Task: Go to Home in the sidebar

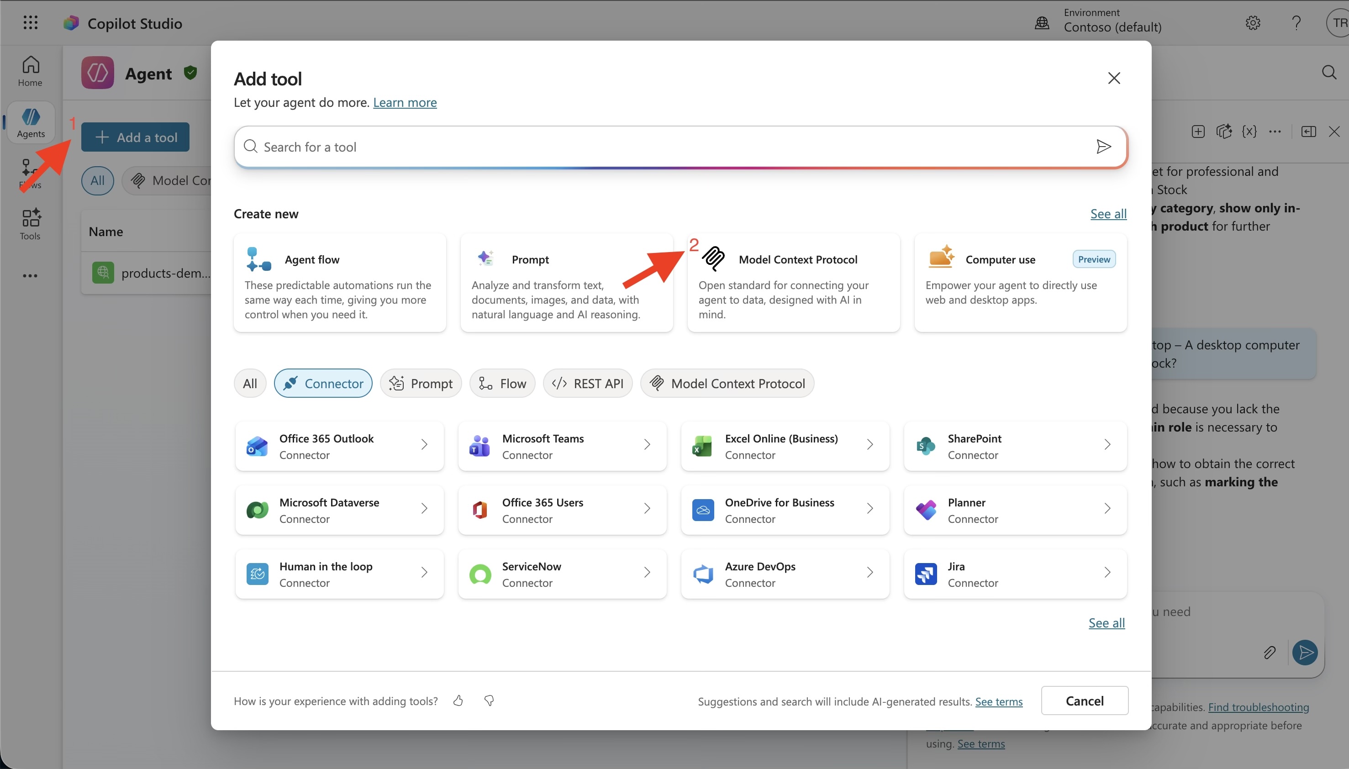Action: (30, 71)
